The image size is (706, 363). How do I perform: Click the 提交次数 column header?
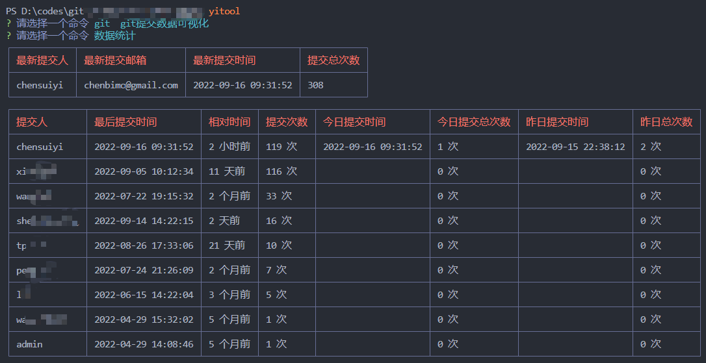pyautogui.click(x=287, y=122)
